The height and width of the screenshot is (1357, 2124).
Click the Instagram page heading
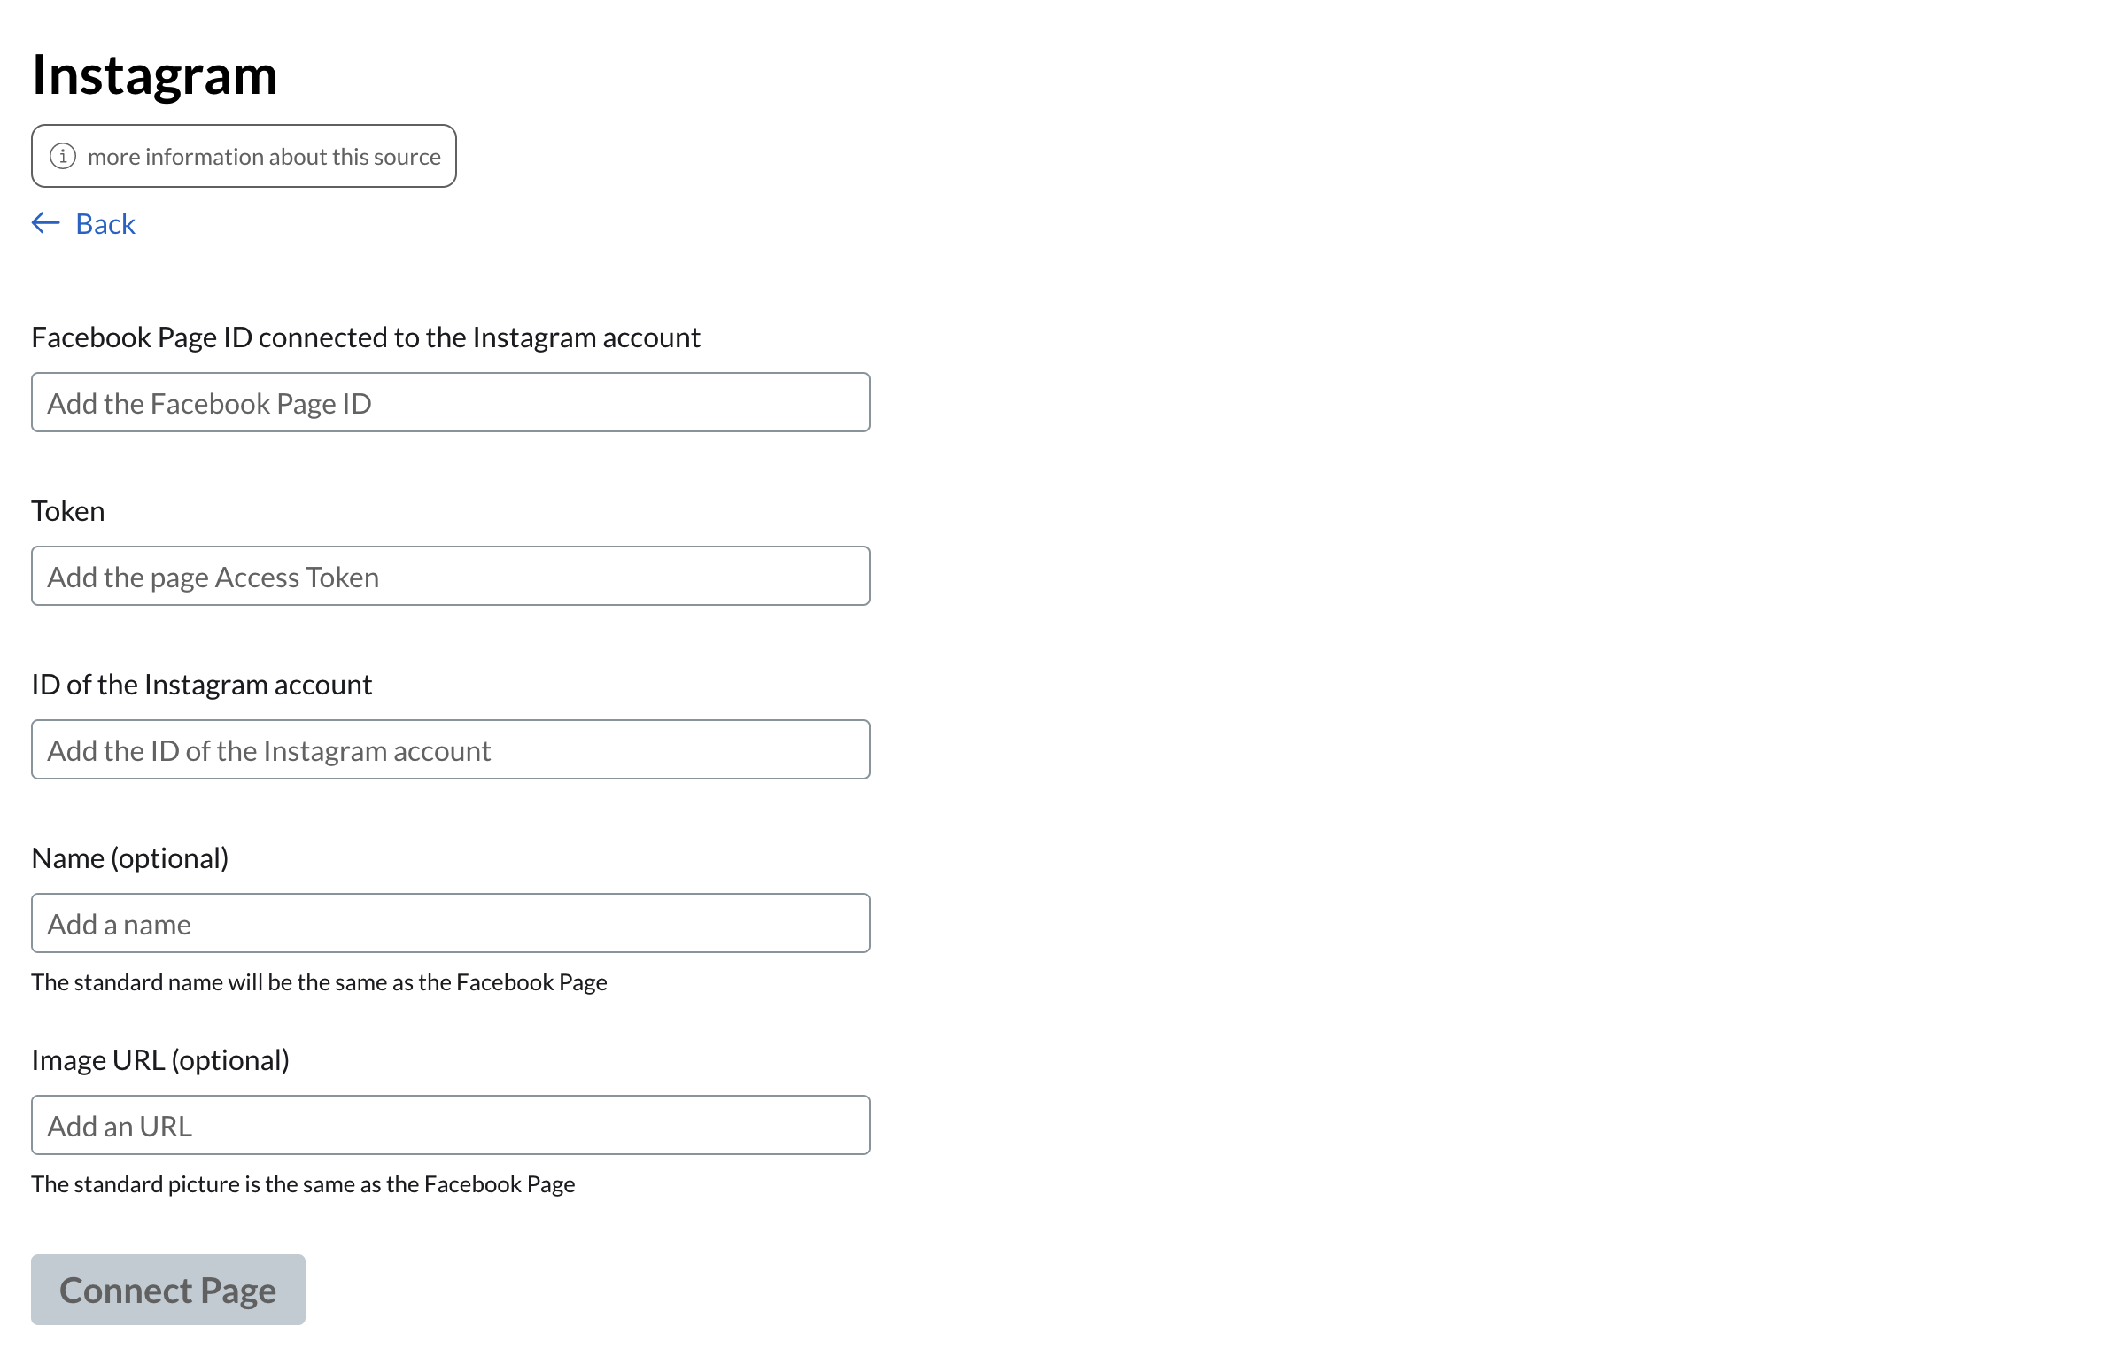coord(155,75)
